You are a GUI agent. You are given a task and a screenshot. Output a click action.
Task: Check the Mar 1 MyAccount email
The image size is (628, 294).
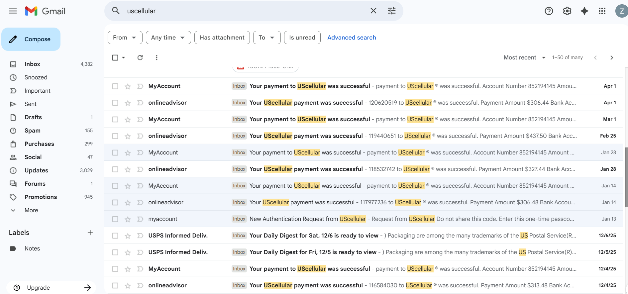(x=115, y=119)
